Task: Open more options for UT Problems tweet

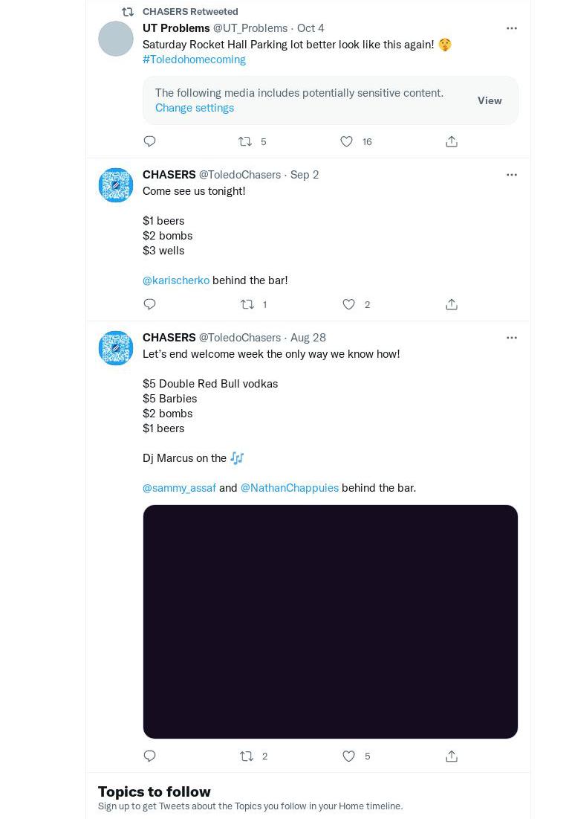Action: 512,28
